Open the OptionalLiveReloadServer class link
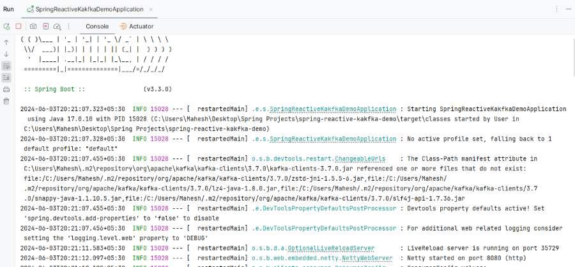The image size is (575, 267). 331,248
